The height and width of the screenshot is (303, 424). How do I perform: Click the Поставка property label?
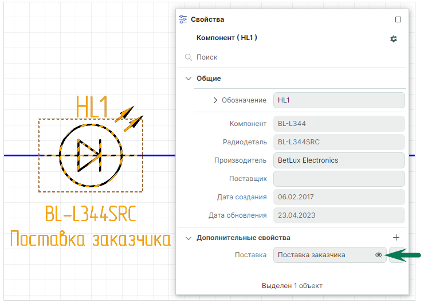(250, 255)
